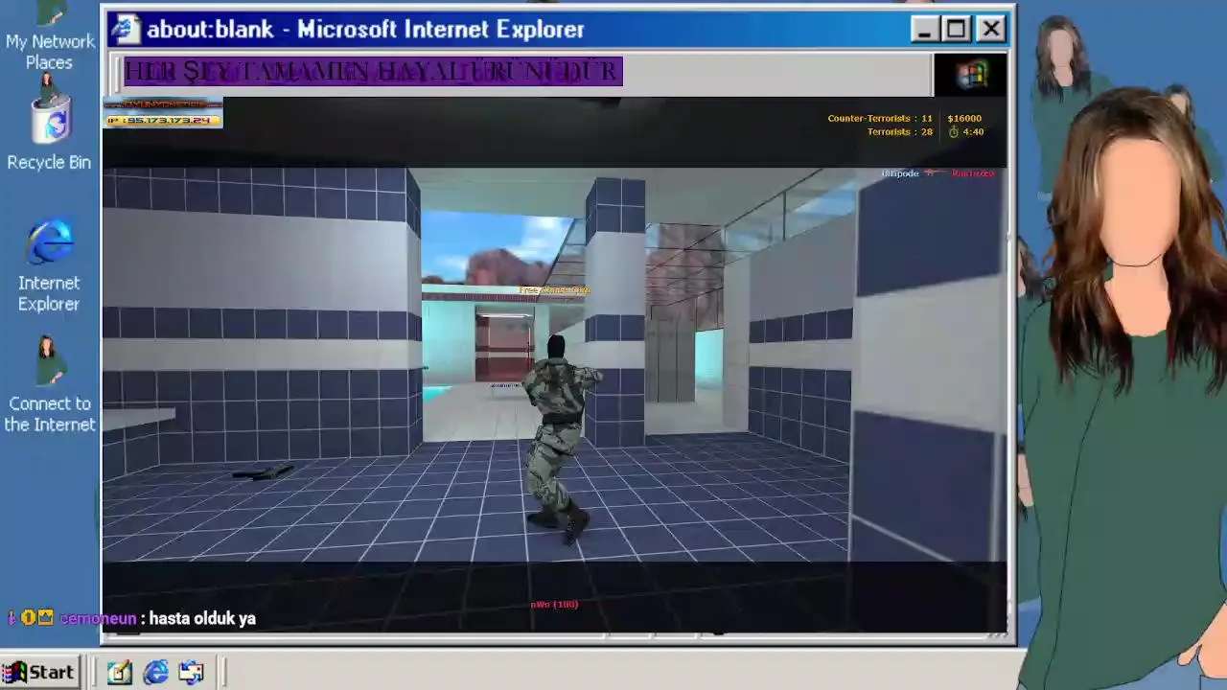This screenshot has width=1227, height=690.
Task: Click the stopwatch icon beside the timer
Action: point(954,132)
